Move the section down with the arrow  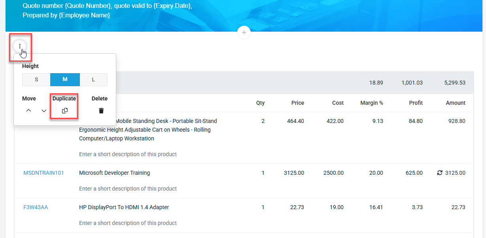[44, 111]
